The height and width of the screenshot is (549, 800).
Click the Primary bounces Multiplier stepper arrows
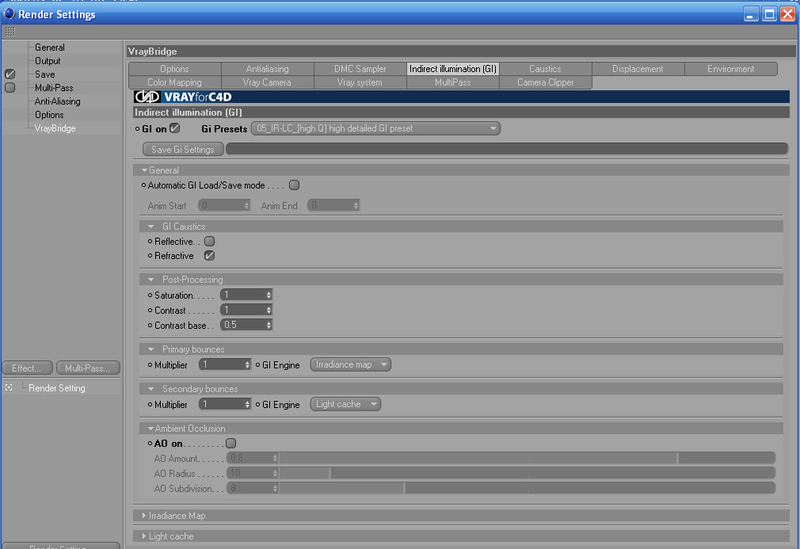coord(247,364)
